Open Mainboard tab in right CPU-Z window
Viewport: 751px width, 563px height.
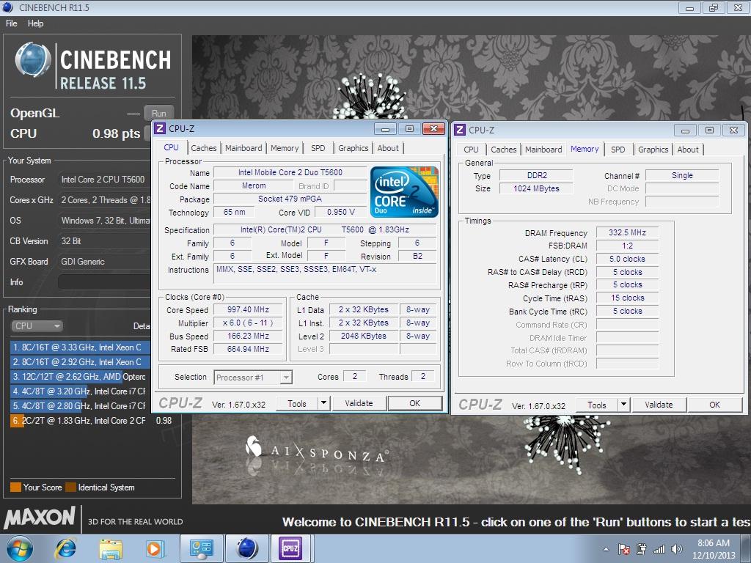543,150
